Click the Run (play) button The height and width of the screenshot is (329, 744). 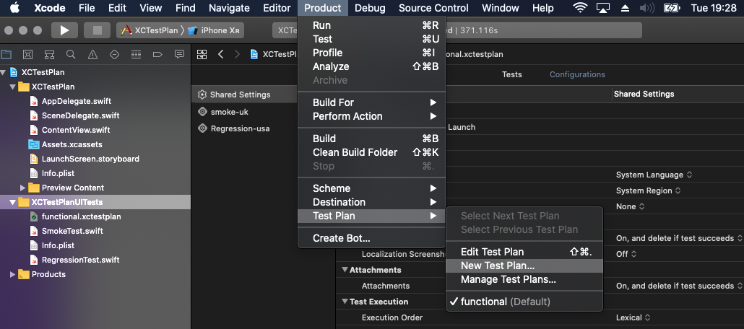click(64, 30)
